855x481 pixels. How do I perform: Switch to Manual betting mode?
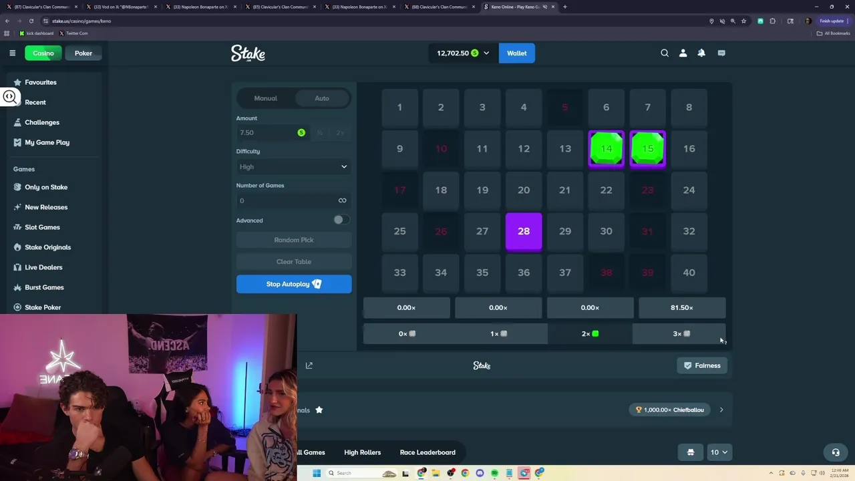(265, 98)
